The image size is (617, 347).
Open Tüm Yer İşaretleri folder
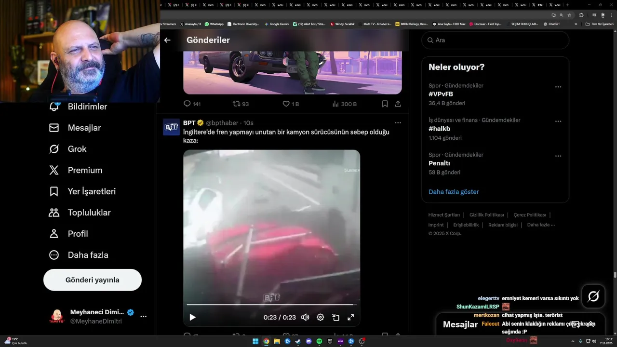coord(600,24)
